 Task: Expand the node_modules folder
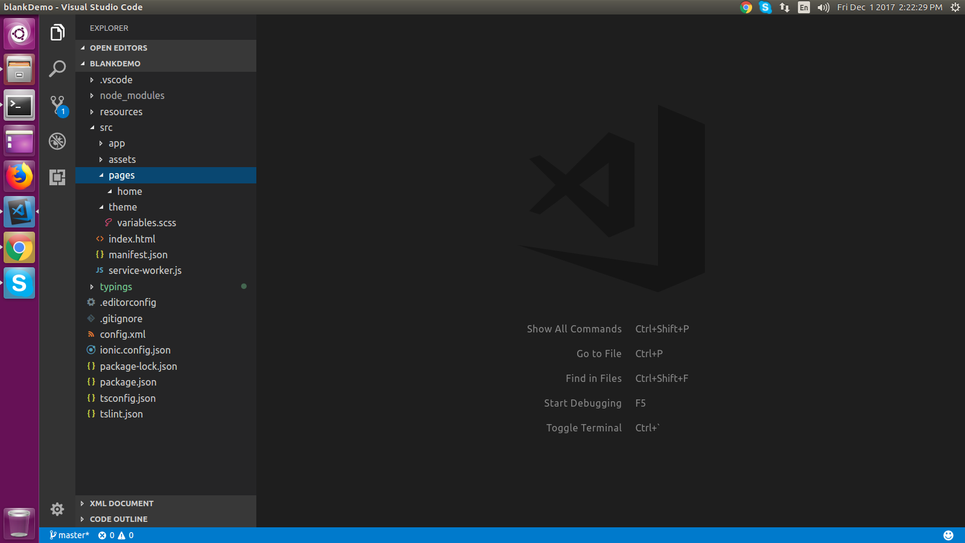(x=166, y=95)
